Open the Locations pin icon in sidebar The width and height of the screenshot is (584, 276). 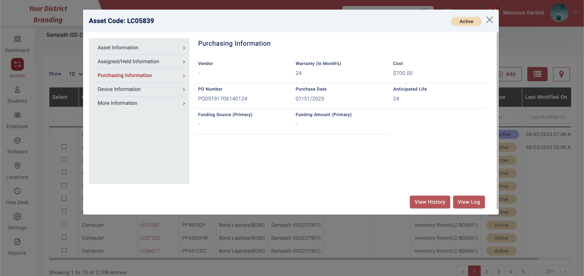point(17,166)
